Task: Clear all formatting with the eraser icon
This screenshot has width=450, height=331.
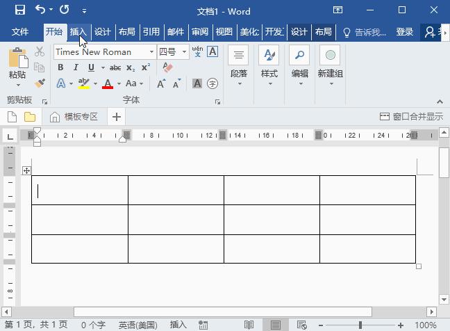Action: [x=167, y=67]
